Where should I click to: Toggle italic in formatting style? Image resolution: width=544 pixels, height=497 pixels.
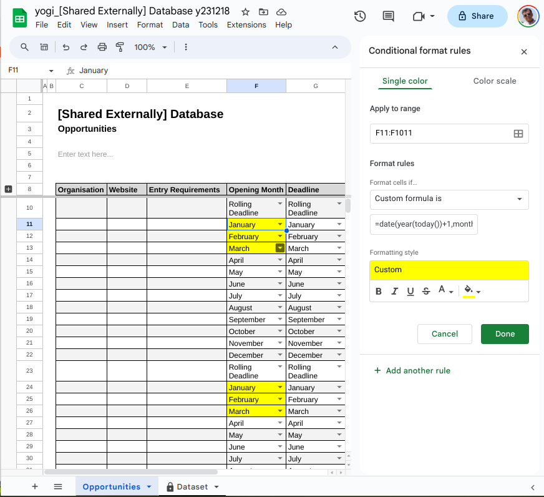click(x=394, y=291)
